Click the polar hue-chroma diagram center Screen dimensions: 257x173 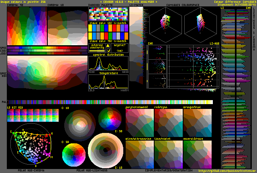pos(31,144)
